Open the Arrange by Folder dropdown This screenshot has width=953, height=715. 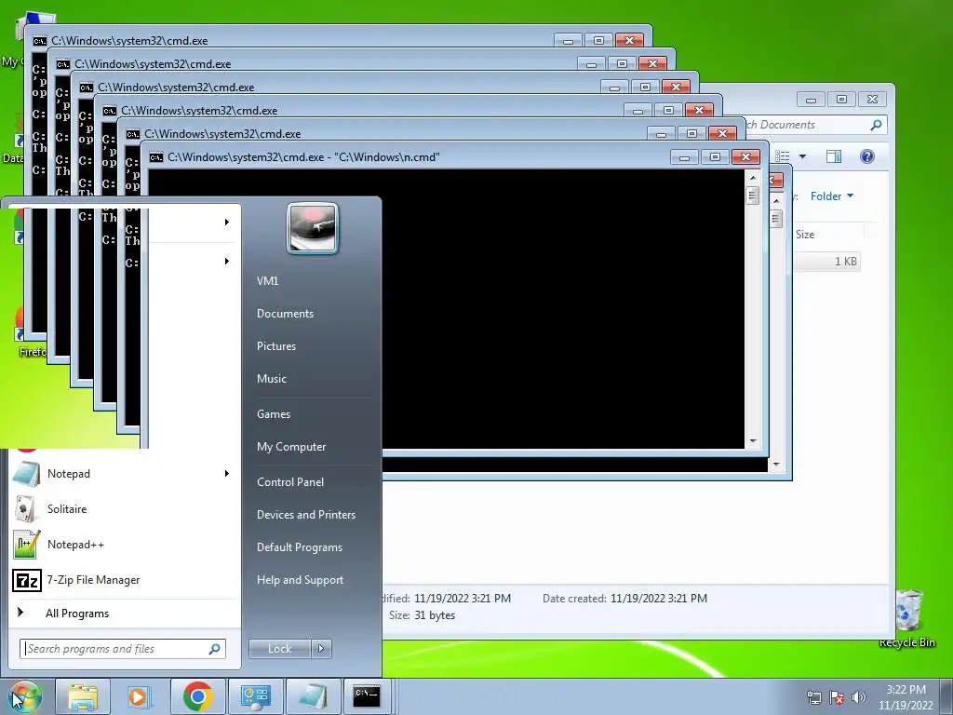[x=832, y=196]
